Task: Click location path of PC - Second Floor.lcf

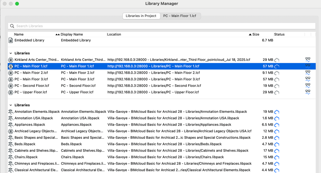Action: (154, 86)
